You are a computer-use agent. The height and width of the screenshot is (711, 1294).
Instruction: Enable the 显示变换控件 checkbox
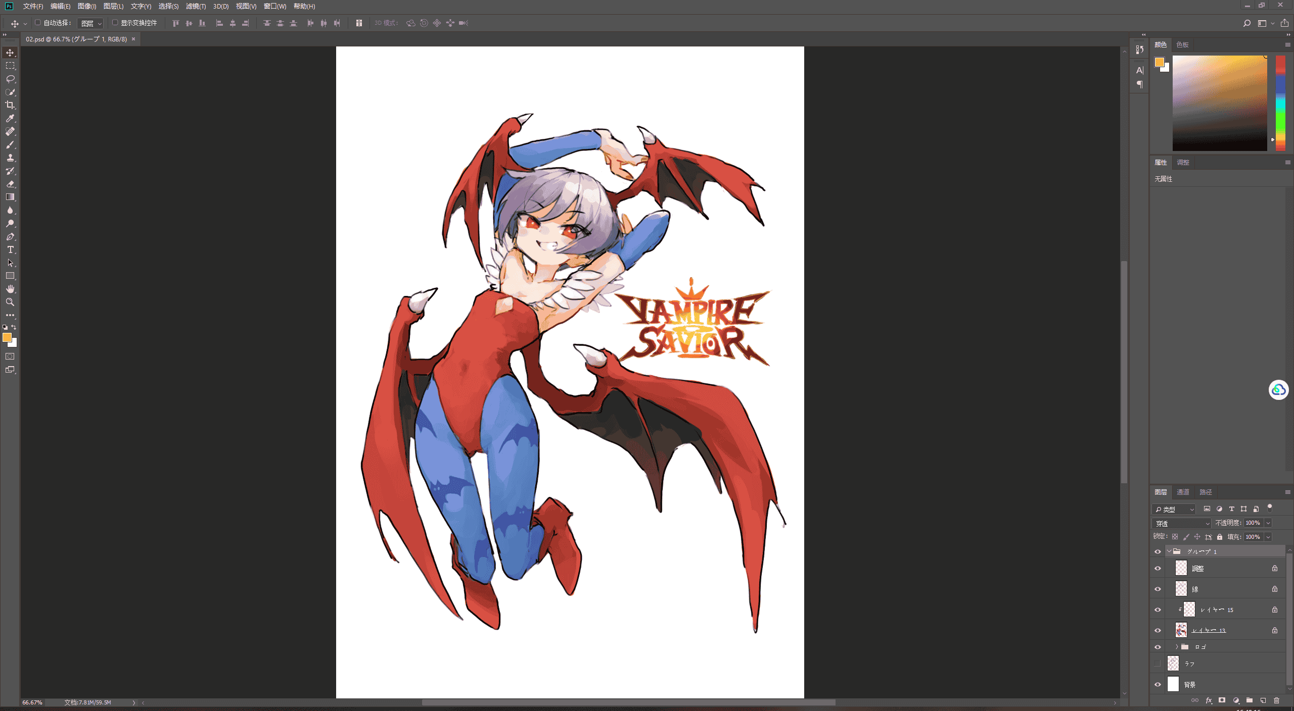(x=115, y=23)
